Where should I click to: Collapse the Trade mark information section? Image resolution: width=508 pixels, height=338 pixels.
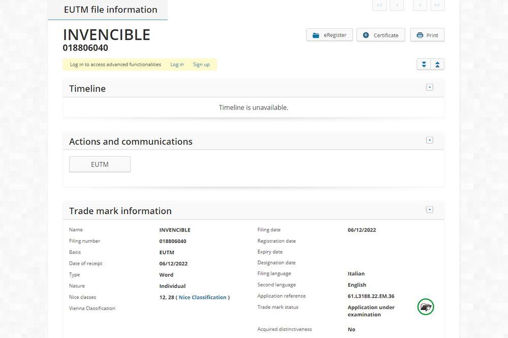[x=429, y=210]
